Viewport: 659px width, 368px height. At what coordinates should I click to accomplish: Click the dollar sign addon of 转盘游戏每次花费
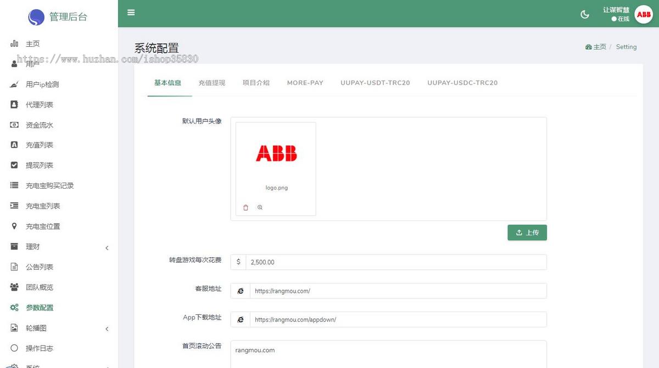coord(238,262)
